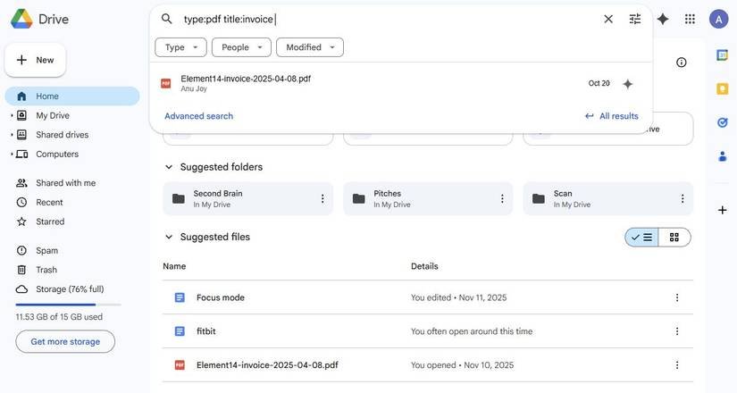Collapse the Suggested folders section
Screen dimensions: 737x393
(x=169, y=167)
